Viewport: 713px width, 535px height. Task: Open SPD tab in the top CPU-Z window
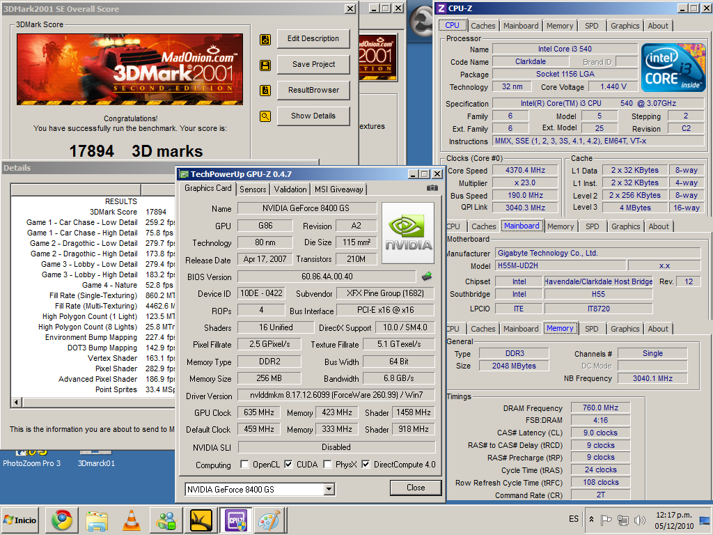click(x=592, y=26)
